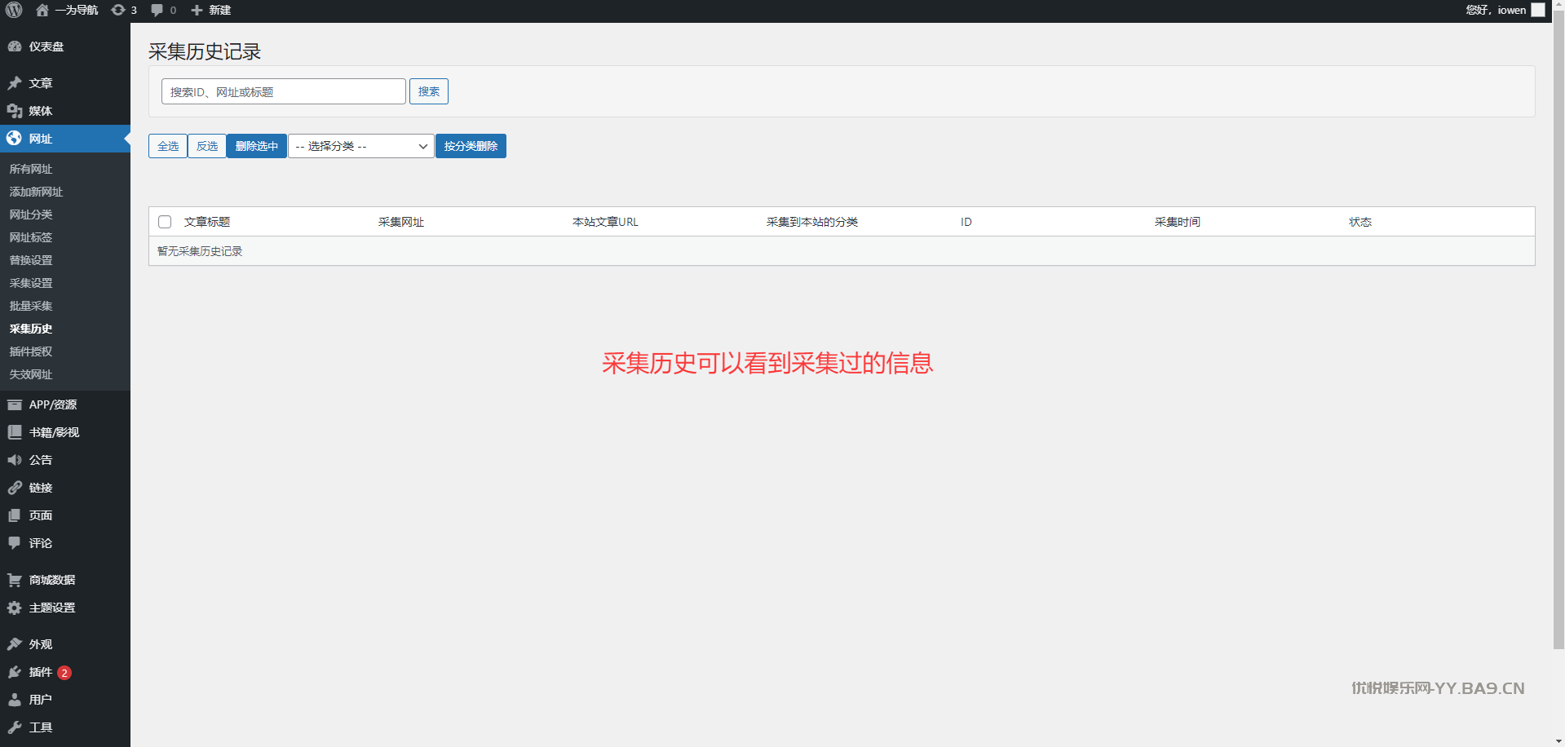Click the 工具 wrench icon
Screen dimensions: 1565x747
coord(15,727)
